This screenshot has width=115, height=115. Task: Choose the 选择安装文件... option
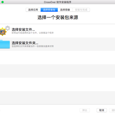click(x=57, y=31)
